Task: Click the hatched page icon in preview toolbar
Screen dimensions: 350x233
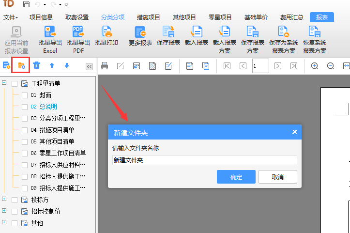Action: (x=152, y=66)
